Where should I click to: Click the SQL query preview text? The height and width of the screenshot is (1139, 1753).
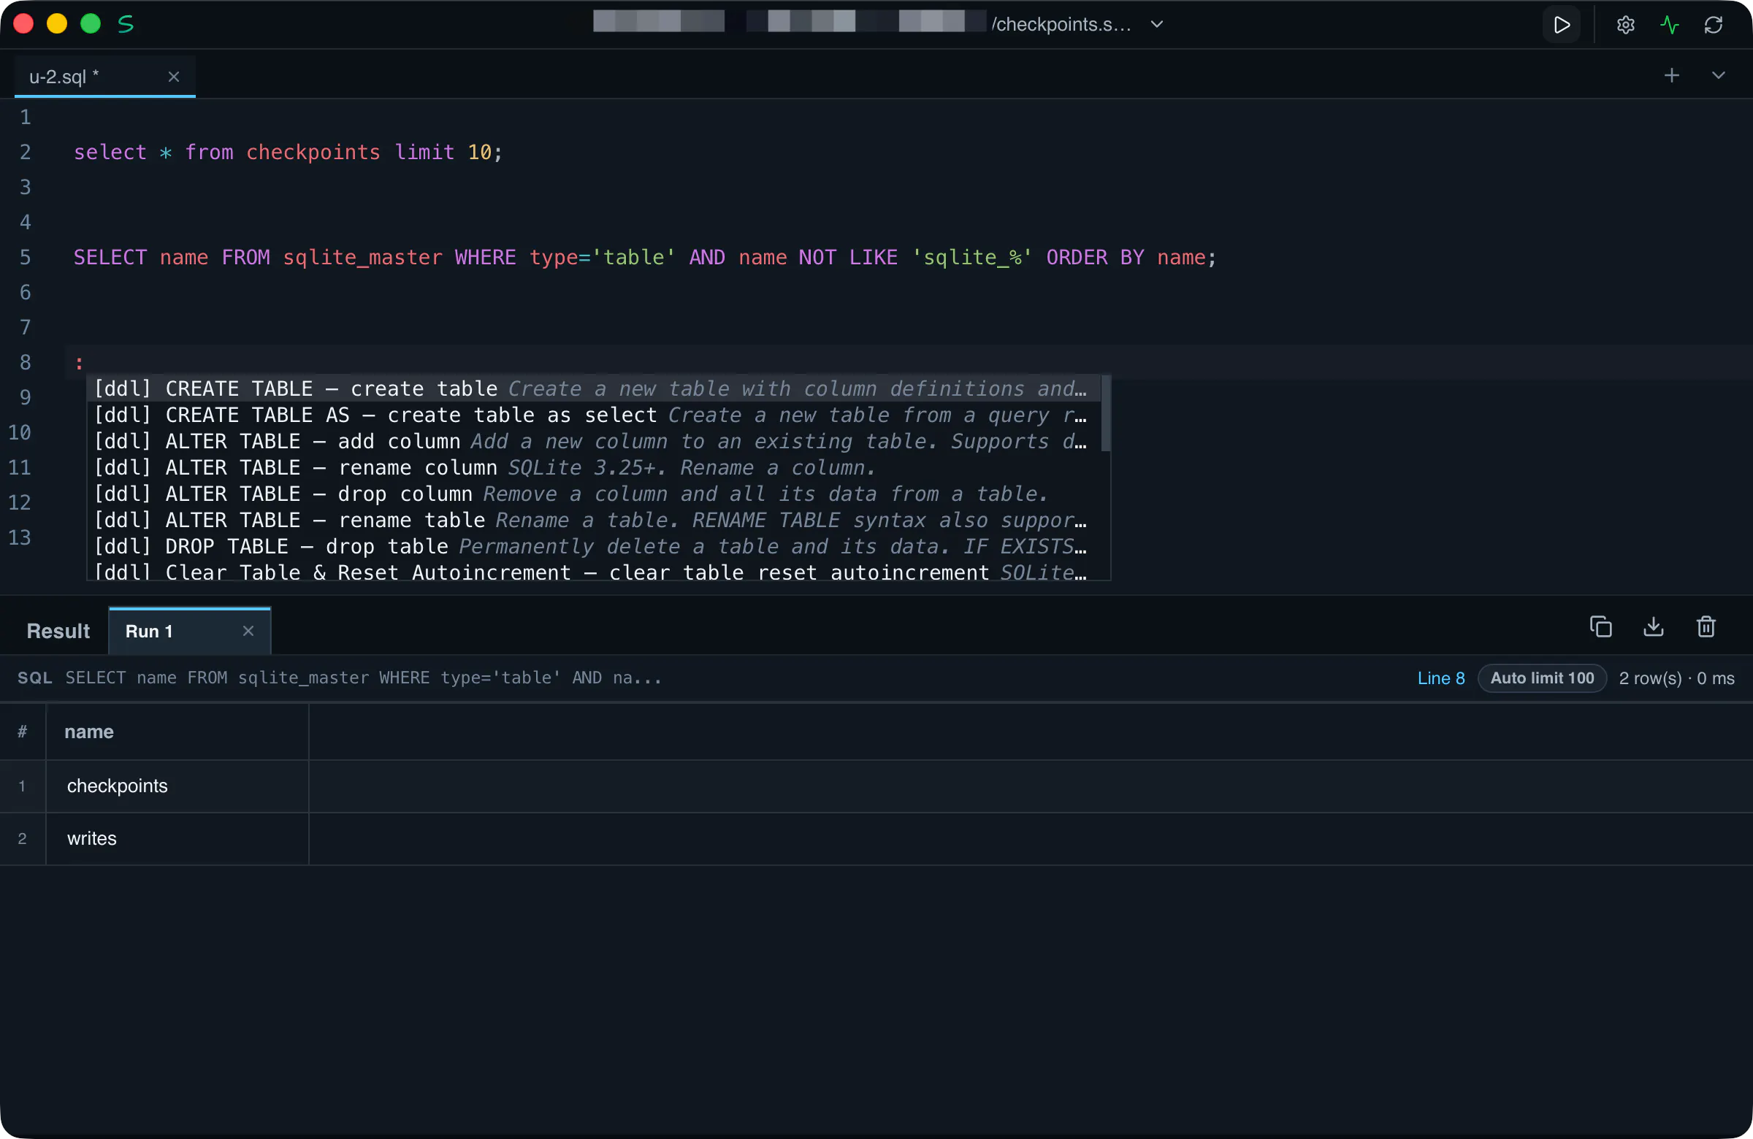tap(364, 678)
